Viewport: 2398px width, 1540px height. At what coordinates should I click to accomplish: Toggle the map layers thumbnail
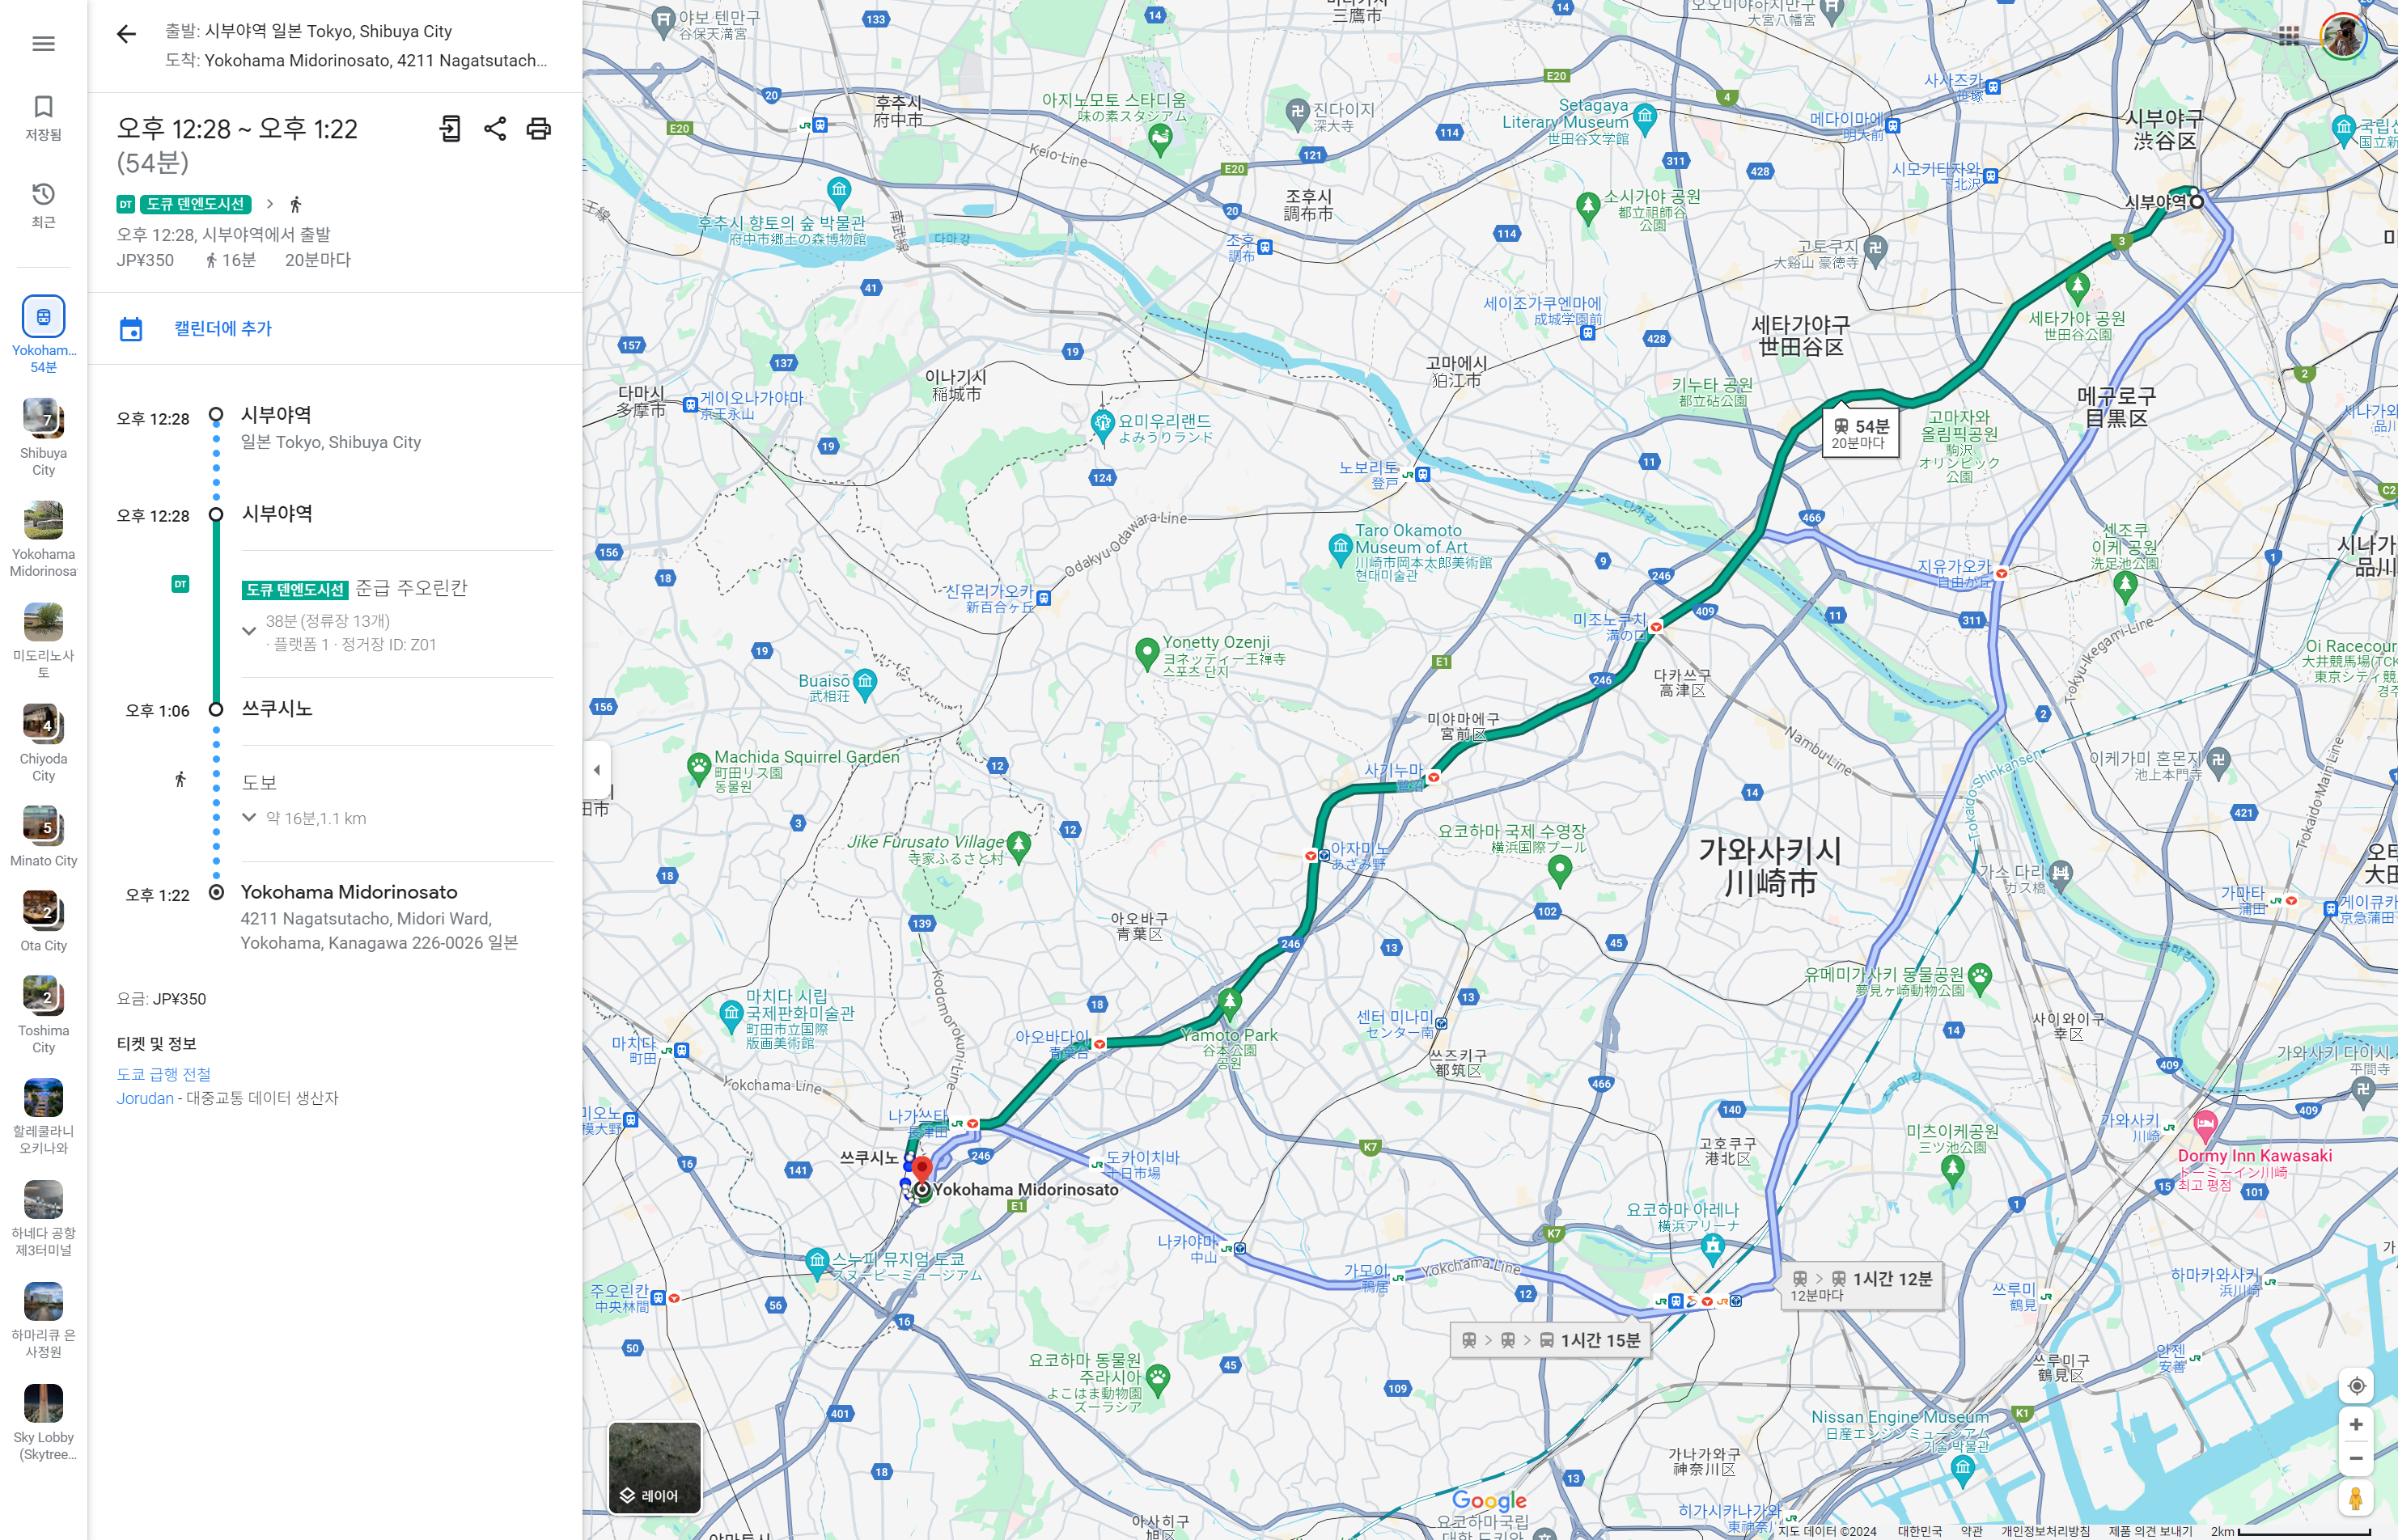[654, 1466]
